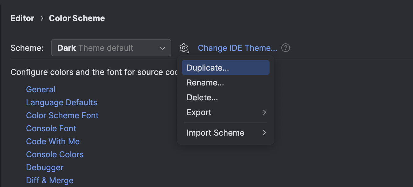This screenshot has height=187, width=413.
Task: Click the Color Scheme breadcrumb label
Action: (77, 18)
